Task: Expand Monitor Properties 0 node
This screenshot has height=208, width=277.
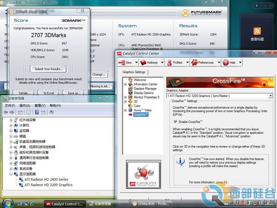Action: 125,97
